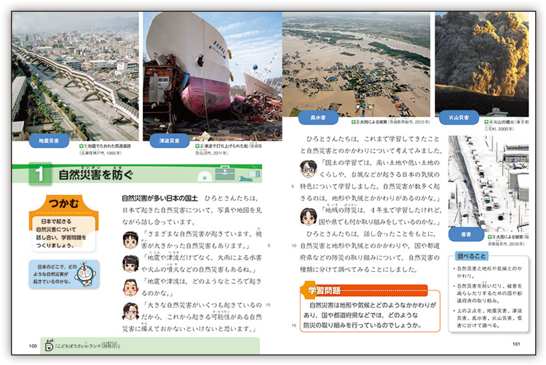Select the 津波災害 blue label
This screenshot has width=546, height=365.
click(169, 141)
